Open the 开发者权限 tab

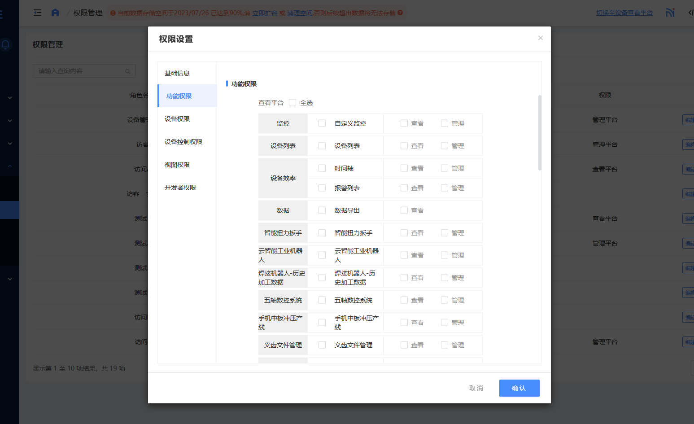(180, 188)
